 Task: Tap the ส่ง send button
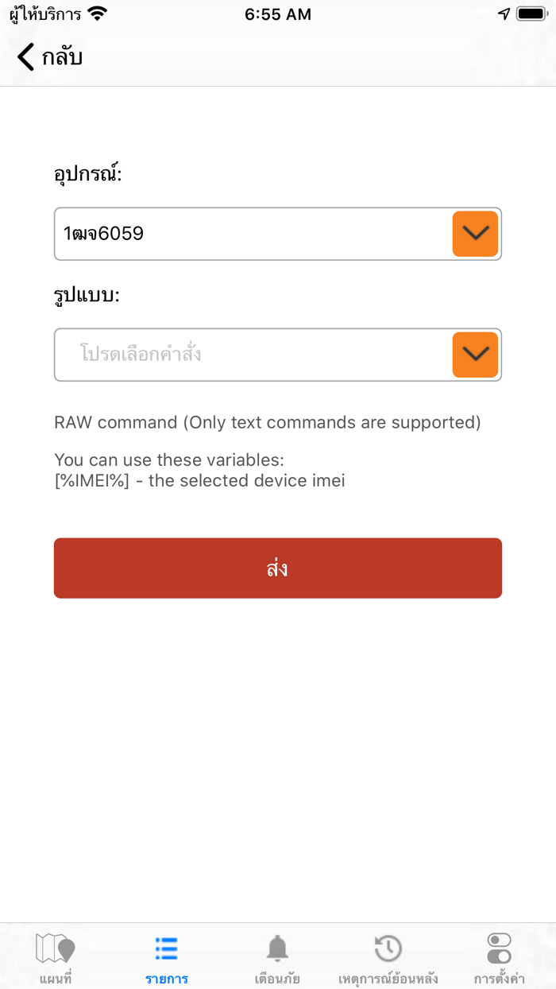[x=278, y=568]
